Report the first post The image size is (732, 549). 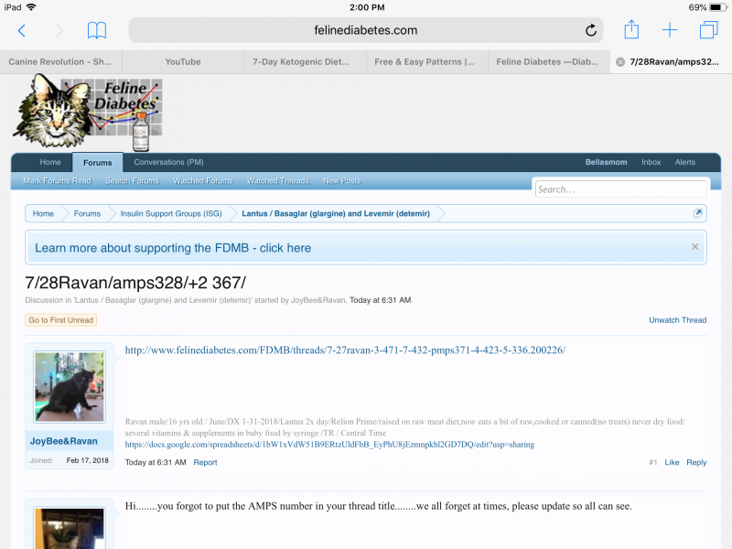[205, 462]
